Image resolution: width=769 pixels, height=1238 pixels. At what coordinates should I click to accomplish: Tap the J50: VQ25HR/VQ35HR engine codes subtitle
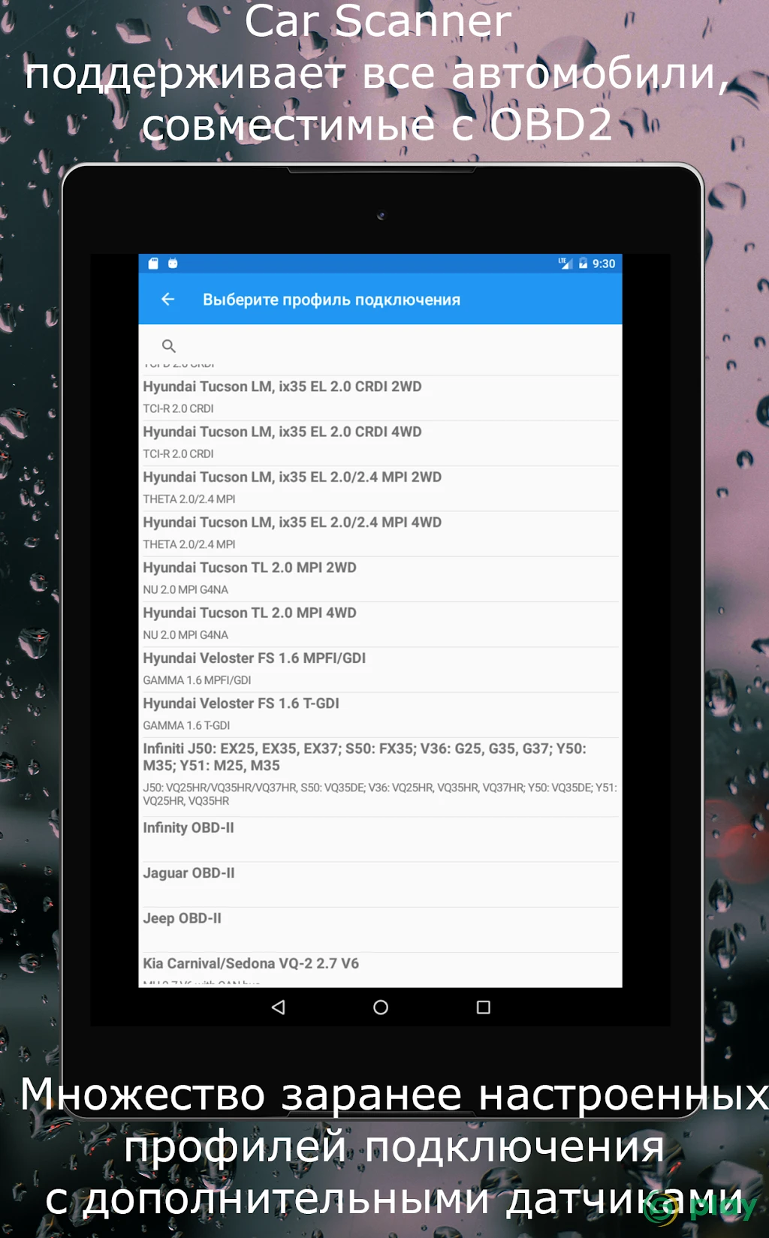point(380,794)
